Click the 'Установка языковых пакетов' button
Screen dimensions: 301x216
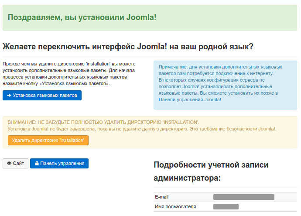[42, 96]
